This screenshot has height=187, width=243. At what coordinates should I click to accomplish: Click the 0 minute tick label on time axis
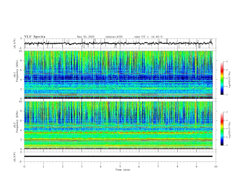pyautogui.click(x=24, y=167)
